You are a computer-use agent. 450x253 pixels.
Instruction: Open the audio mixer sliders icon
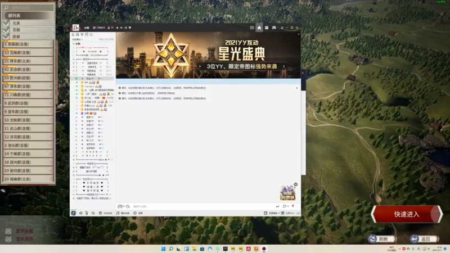pos(93,213)
